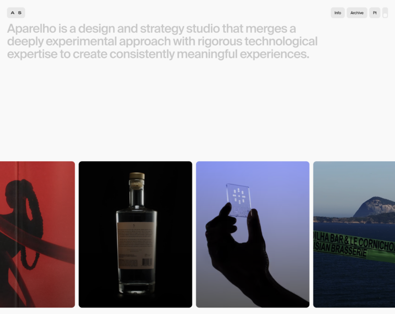This screenshot has width=395, height=314.
Task: Click the white knob of the toggle
Action: (385, 15)
